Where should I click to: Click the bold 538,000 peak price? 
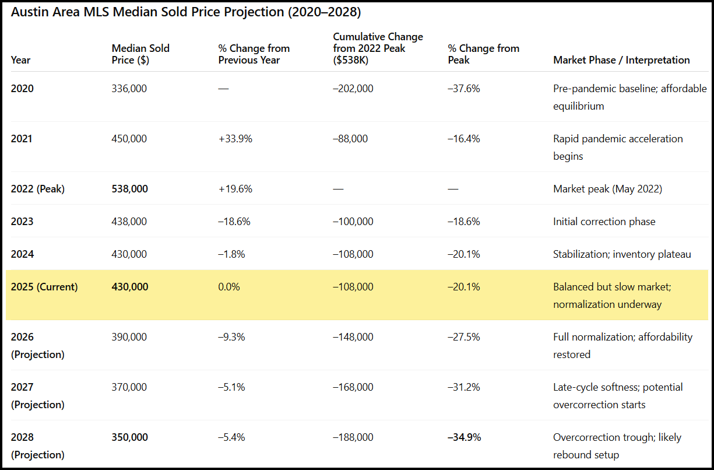pyautogui.click(x=130, y=189)
